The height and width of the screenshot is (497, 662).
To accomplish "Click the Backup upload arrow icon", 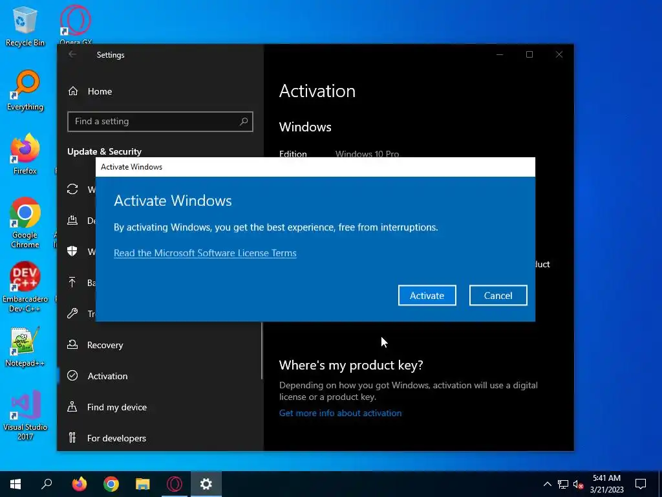I will click(x=72, y=282).
